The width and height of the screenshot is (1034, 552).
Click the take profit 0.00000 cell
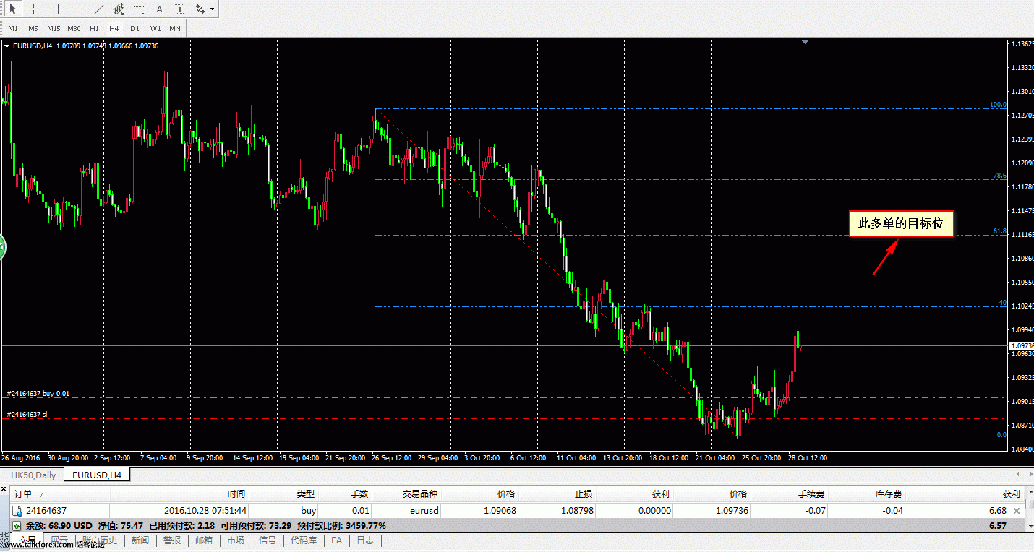pos(654,511)
